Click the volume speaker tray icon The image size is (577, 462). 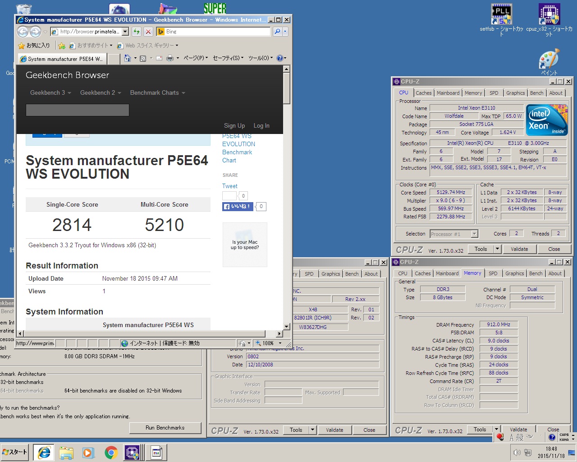pos(517,453)
